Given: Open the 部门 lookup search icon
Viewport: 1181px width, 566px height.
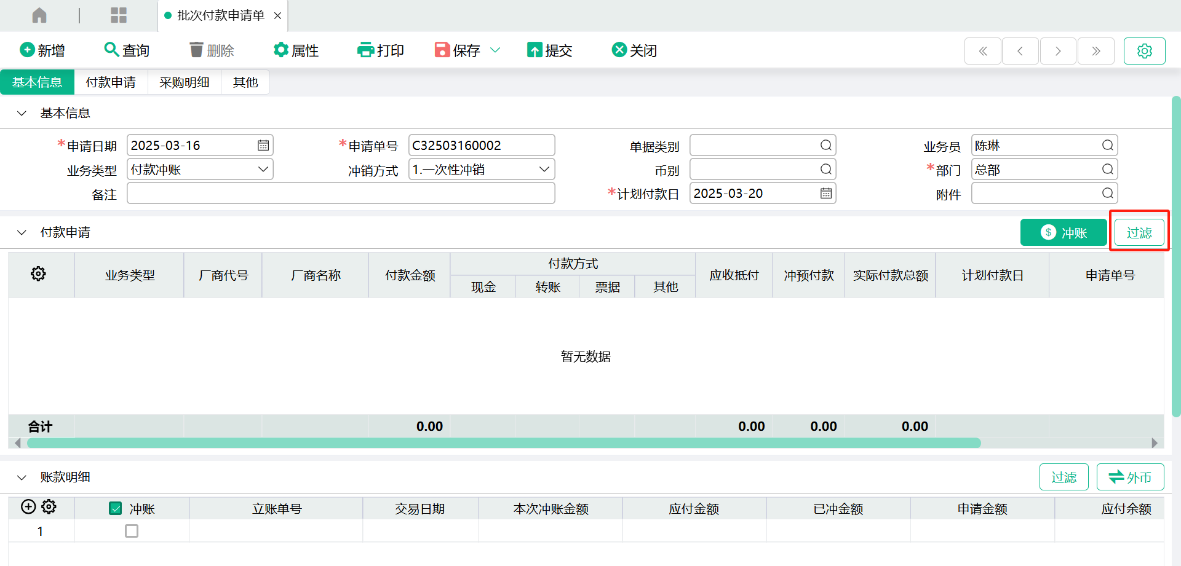Looking at the screenshot, I should (1108, 170).
